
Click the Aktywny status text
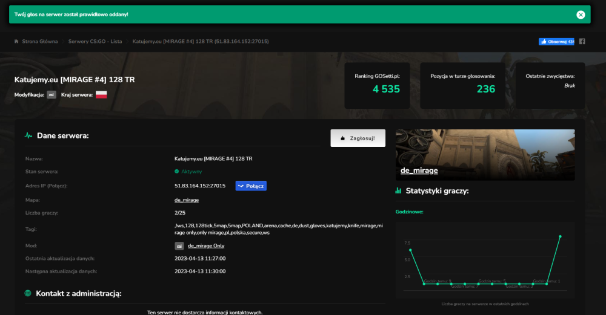click(x=191, y=172)
